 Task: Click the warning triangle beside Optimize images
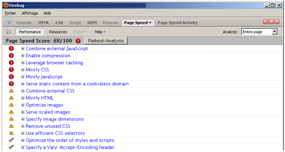coord(11,105)
